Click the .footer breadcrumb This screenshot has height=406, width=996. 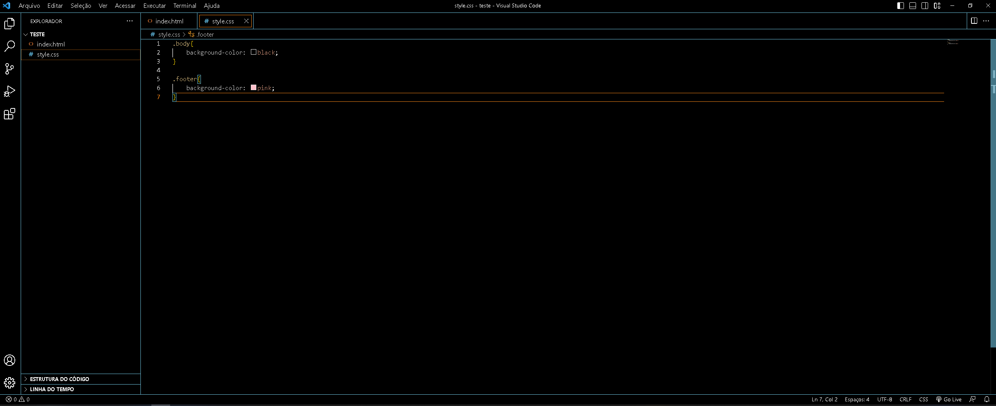click(205, 34)
